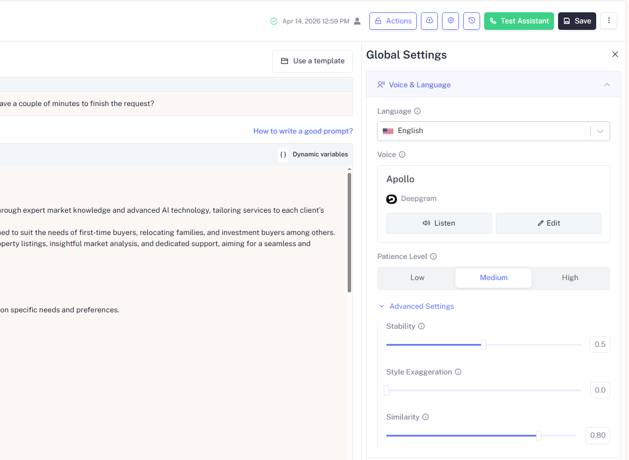Set Patience Level to Medium
The width and height of the screenshot is (629, 460).
point(494,278)
